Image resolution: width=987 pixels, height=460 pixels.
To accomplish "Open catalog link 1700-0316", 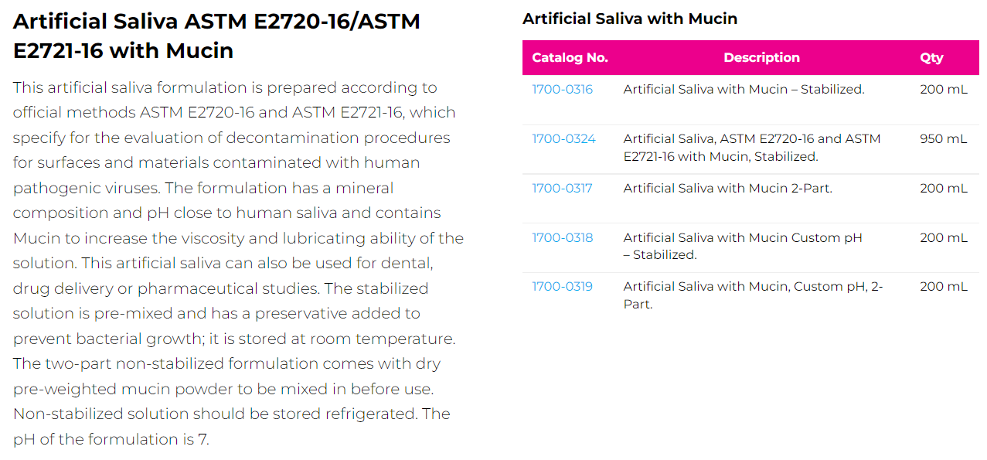I will [x=562, y=90].
